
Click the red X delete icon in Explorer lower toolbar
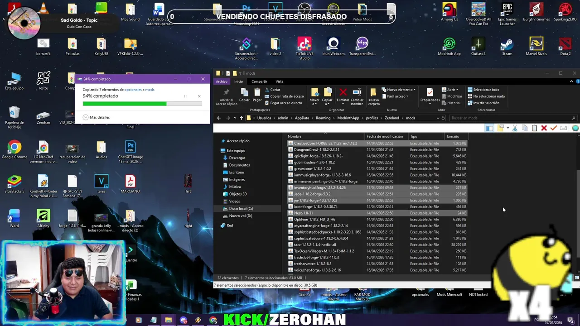(x=544, y=129)
